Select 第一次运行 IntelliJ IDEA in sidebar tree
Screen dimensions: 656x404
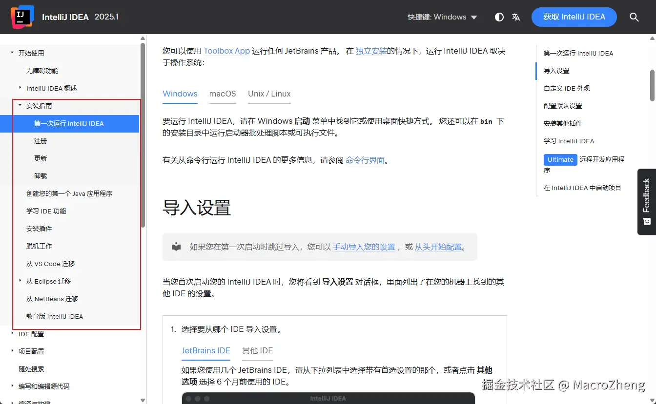click(70, 123)
